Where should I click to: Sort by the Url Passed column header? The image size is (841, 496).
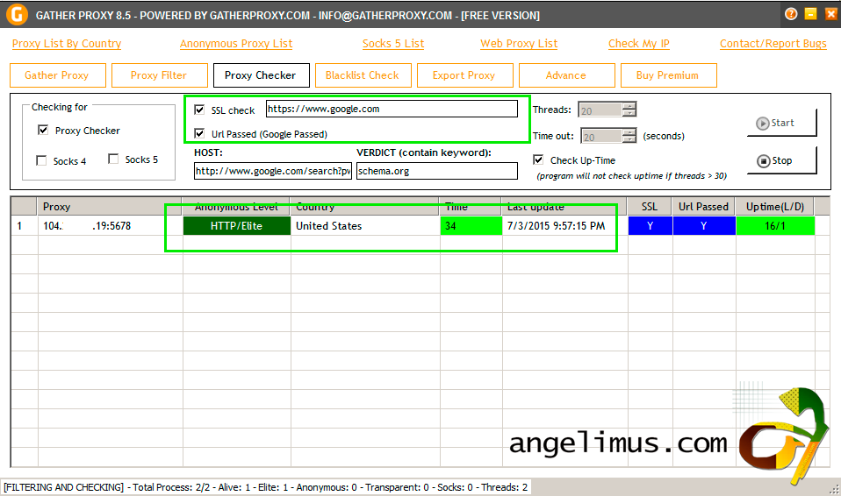tap(704, 206)
